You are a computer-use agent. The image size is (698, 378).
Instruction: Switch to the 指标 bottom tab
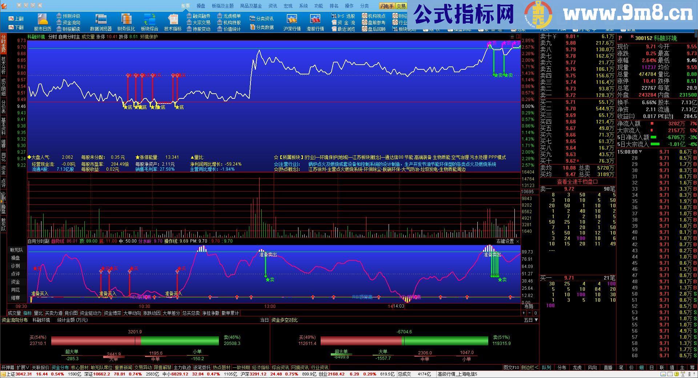coord(27,313)
